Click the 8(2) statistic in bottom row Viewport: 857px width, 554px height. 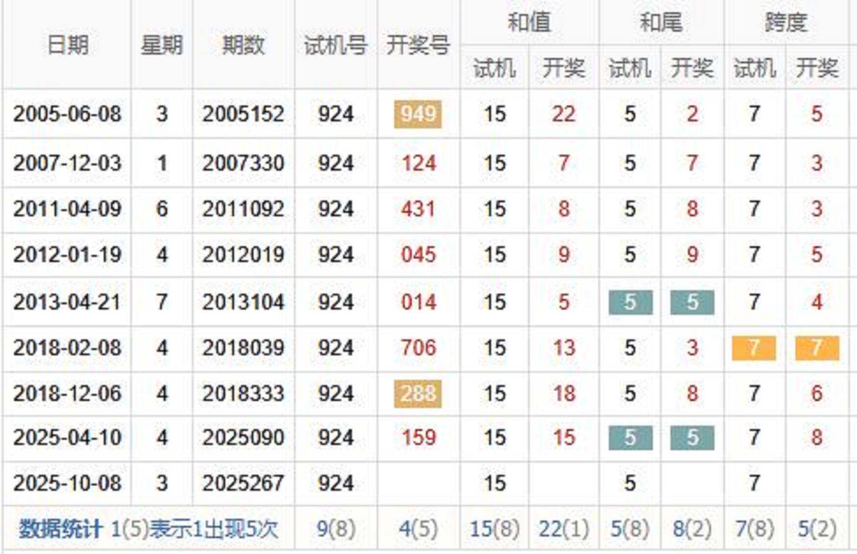[x=691, y=529]
